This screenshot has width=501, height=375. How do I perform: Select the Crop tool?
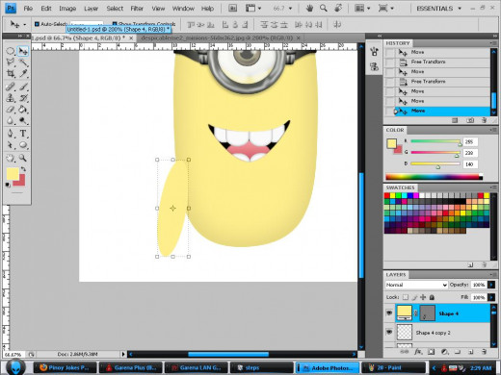click(11, 73)
